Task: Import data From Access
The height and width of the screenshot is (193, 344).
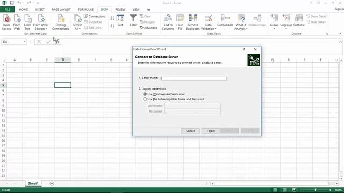Action: 6,23
